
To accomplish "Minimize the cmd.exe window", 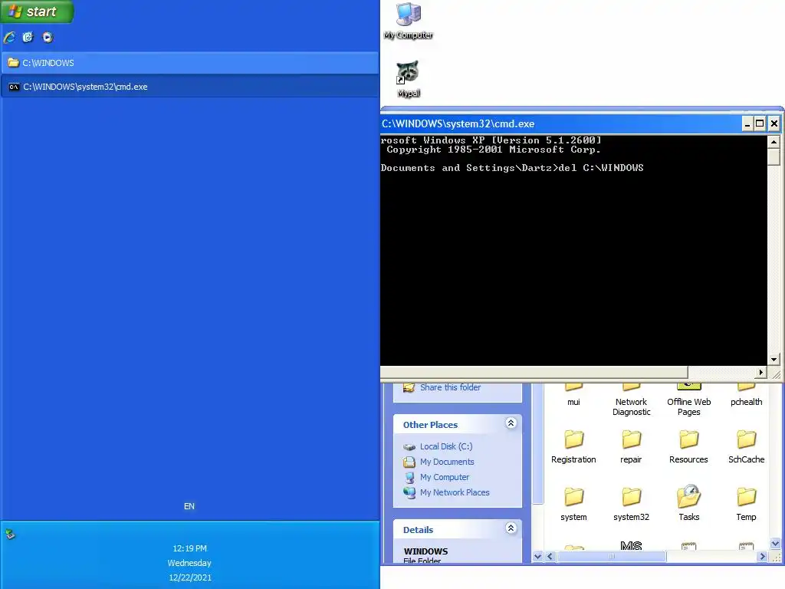I will (747, 123).
